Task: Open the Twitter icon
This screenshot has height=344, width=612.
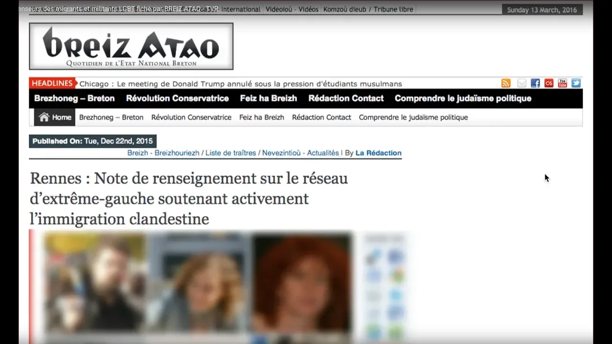Action: [576, 83]
